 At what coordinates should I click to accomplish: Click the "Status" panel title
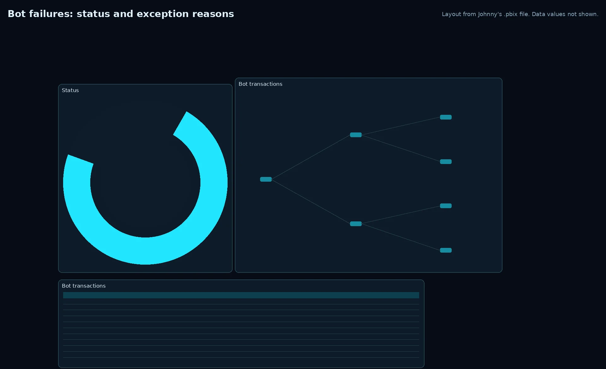tap(70, 90)
